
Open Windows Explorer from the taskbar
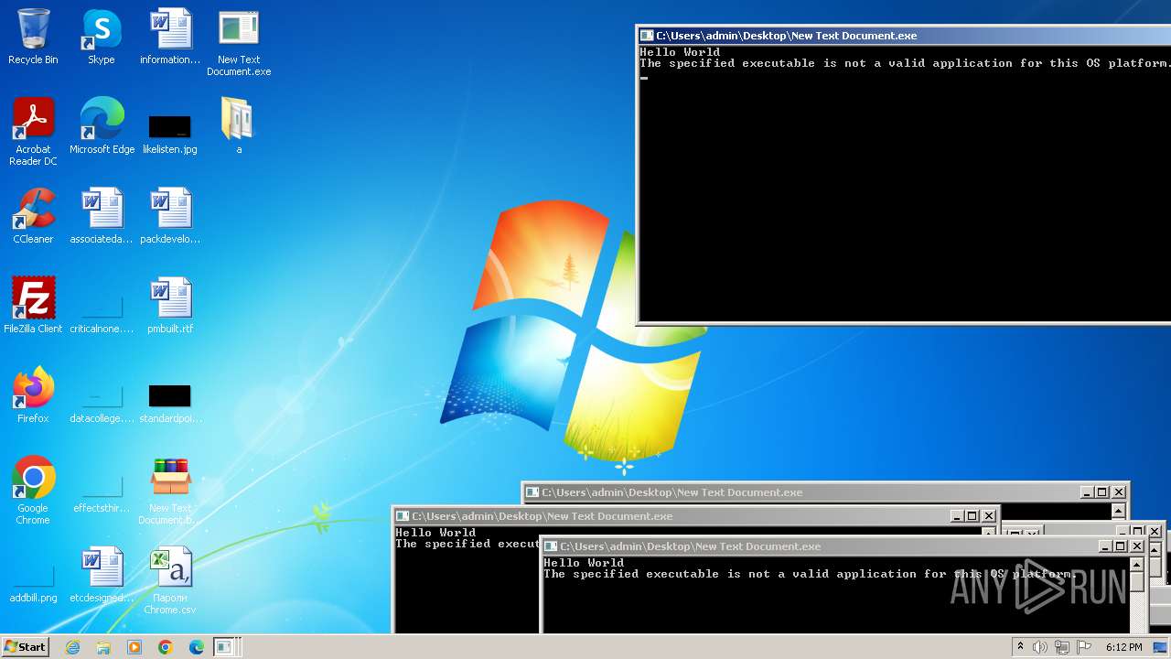pyautogui.click(x=103, y=647)
